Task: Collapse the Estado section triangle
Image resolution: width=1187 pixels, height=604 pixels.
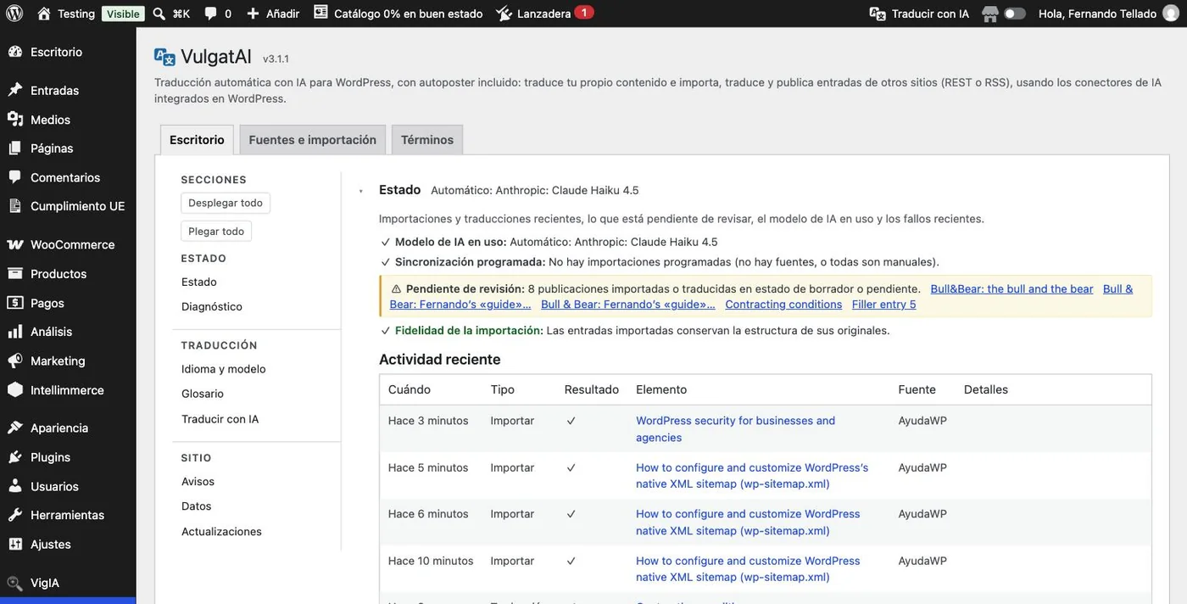Action: (x=360, y=191)
